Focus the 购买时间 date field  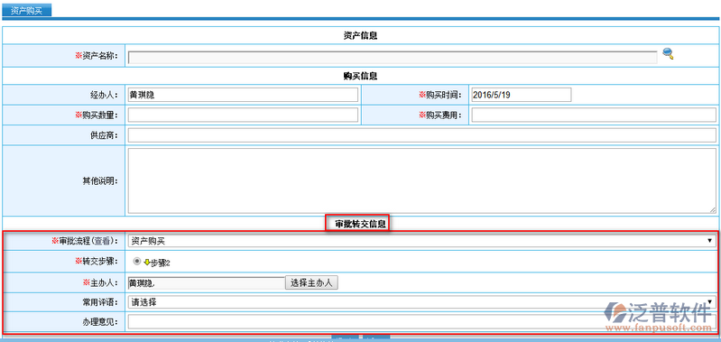(522, 95)
